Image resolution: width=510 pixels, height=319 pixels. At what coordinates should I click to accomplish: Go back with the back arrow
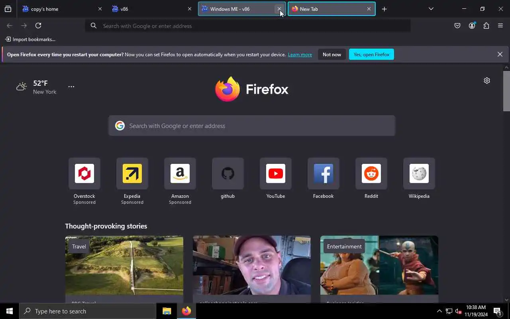pyautogui.click(x=10, y=26)
